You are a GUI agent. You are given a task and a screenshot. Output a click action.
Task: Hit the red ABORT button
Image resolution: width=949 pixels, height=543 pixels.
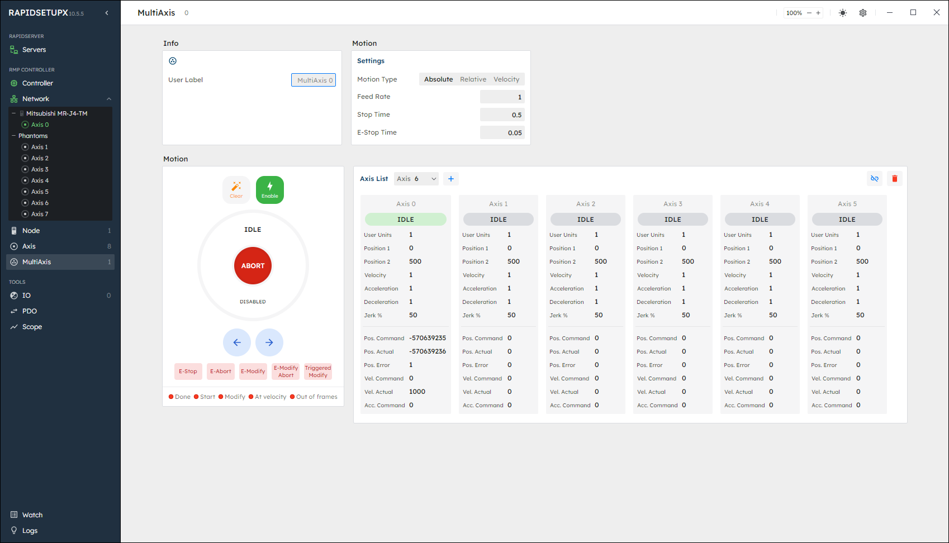click(x=253, y=266)
